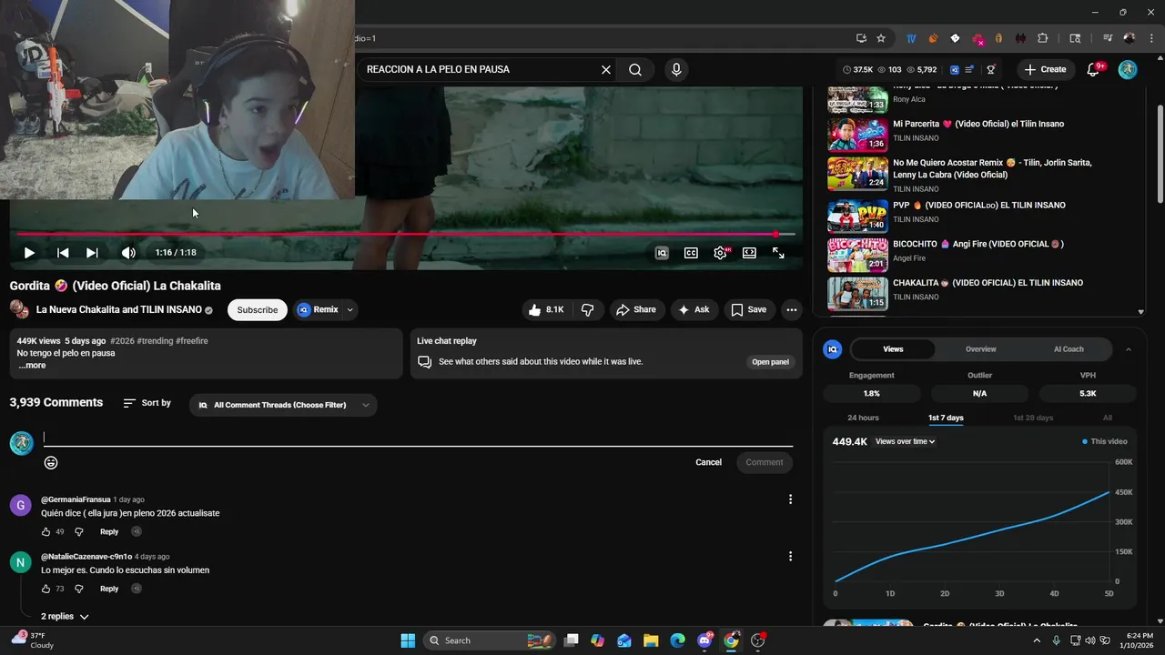1165x655 pixels.
Task: Toggle theater mode in player
Action: click(749, 253)
